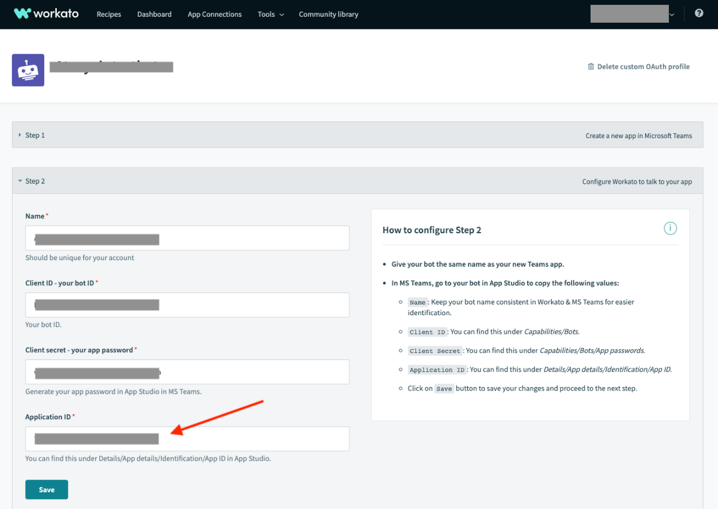Open the Community library
718x509 pixels.
pyautogui.click(x=328, y=14)
